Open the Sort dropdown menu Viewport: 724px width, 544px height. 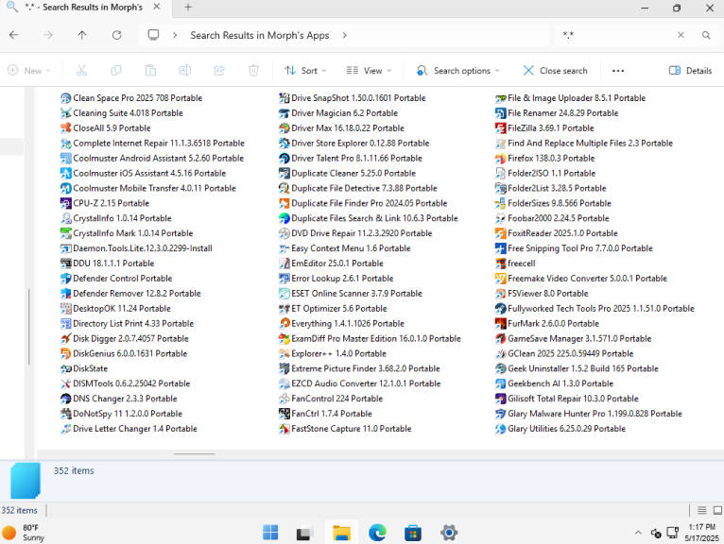[x=305, y=71]
